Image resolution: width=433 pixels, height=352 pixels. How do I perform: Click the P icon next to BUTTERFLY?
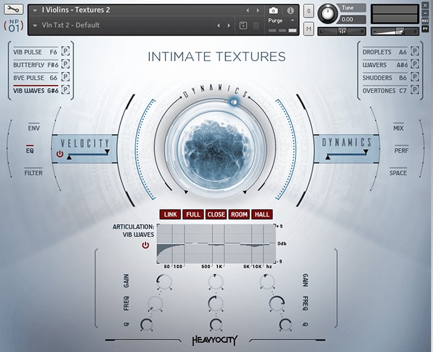(x=66, y=64)
